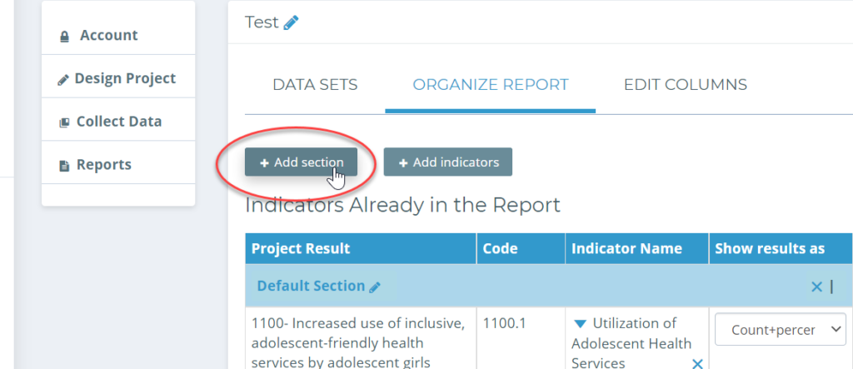The height and width of the screenshot is (369, 853).
Task: Expand the Utilization of Adolescent Health Services triangle
Action: click(580, 324)
